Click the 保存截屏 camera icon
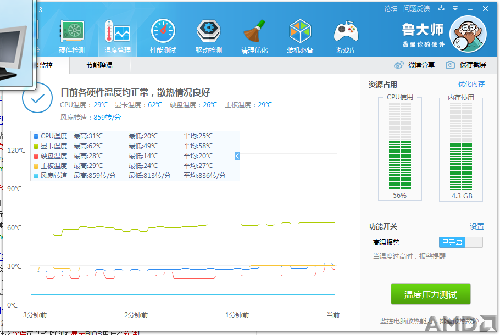This screenshot has width=500, height=335. coord(450,65)
